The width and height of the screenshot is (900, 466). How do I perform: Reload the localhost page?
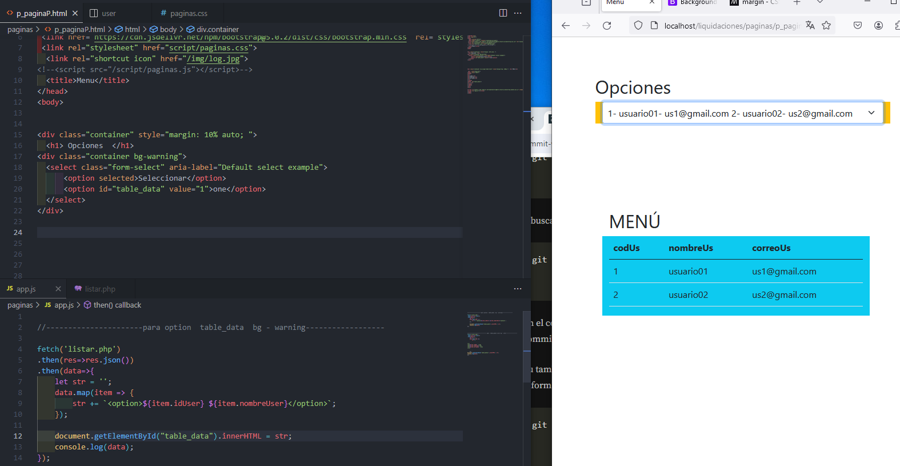(x=607, y=25)
